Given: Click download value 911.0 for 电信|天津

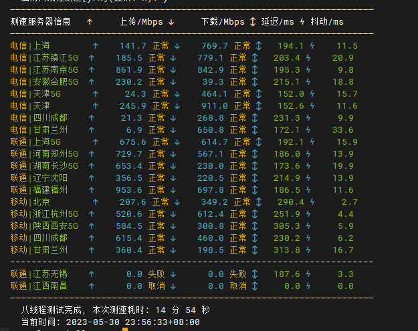Looking at the screenshot, I should pos(214,106).
